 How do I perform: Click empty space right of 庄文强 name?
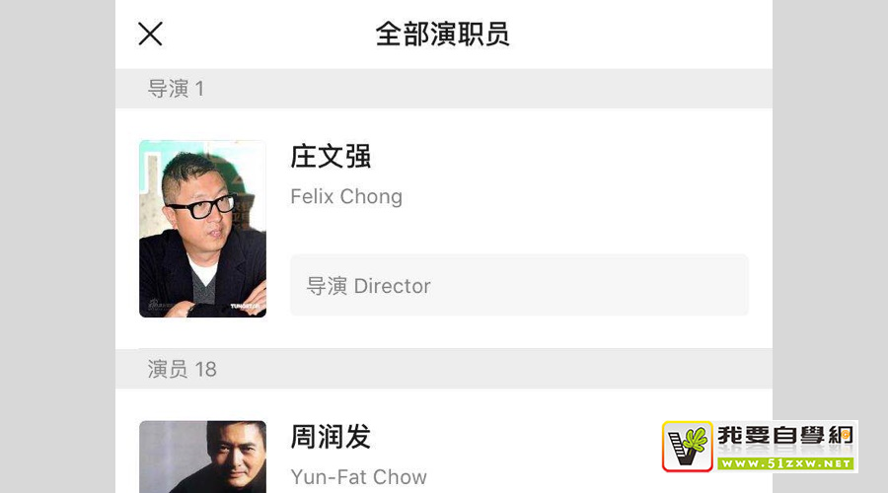(x=560, y=157)
